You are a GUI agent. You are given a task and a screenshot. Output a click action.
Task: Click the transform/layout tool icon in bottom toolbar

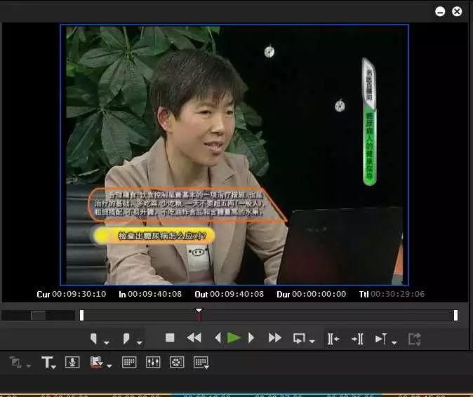click(15, 362)
